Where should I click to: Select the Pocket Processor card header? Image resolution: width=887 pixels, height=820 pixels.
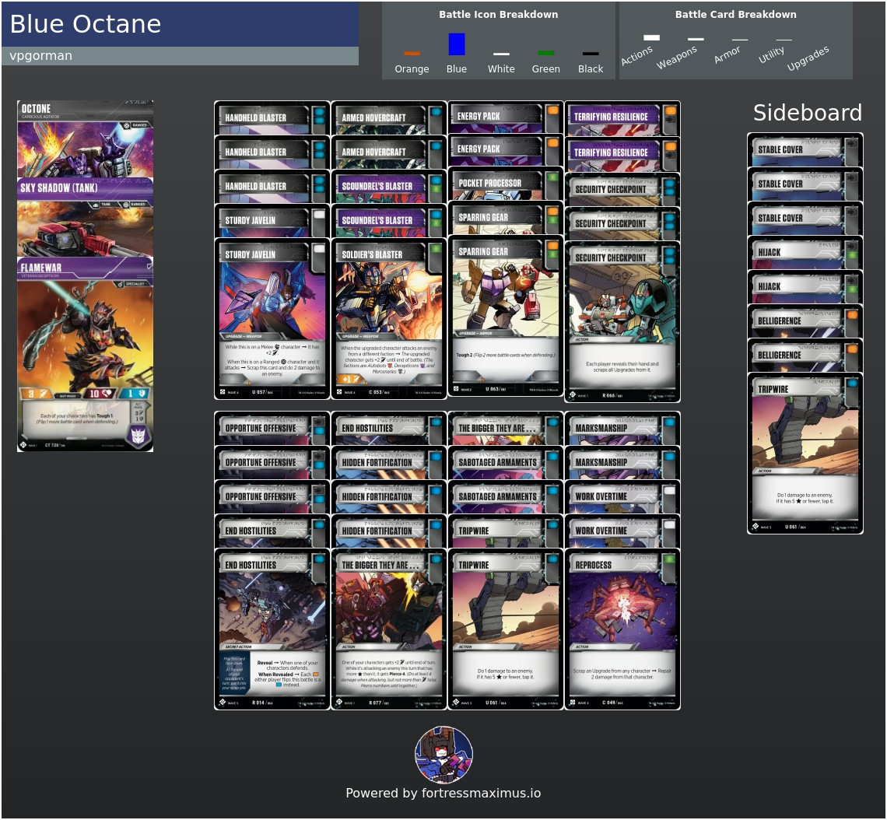(x=505, y=184)
